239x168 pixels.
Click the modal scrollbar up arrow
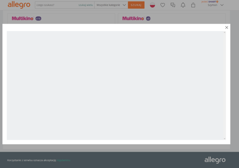click(x=224, y=32)
